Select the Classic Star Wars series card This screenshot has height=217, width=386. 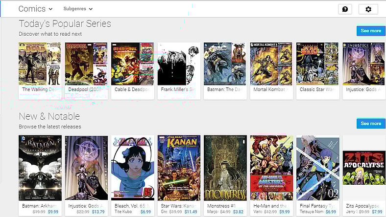317,71
